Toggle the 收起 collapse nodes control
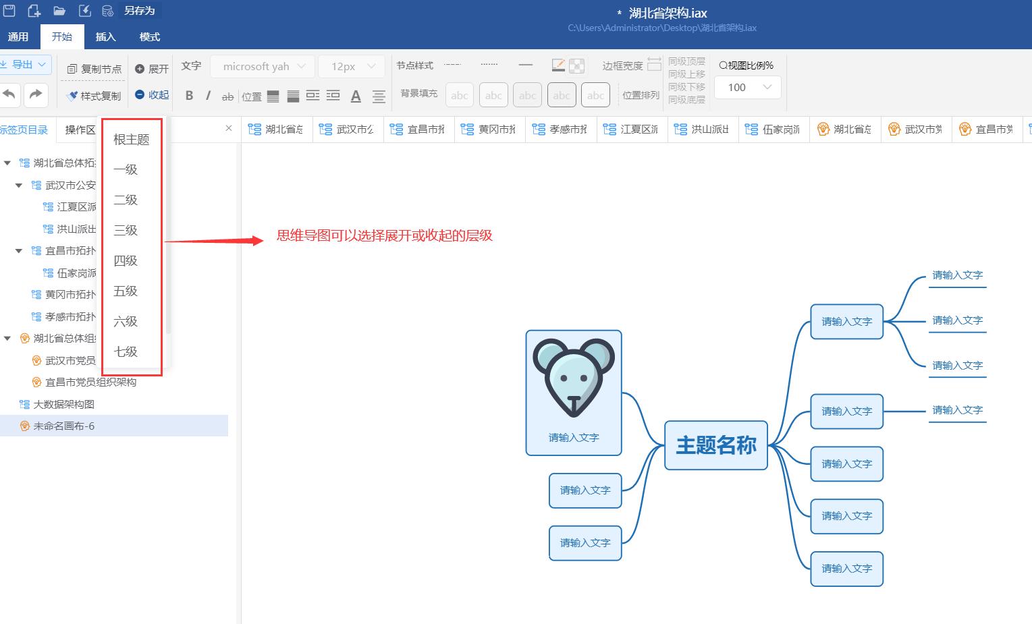1032x624 pixels. point(151,94)
